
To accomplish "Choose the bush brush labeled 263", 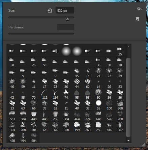I will point(88,127).
